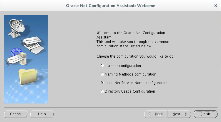Click the barcode tag icon
This screenshot has width=221, height=122.
point(34,45)
